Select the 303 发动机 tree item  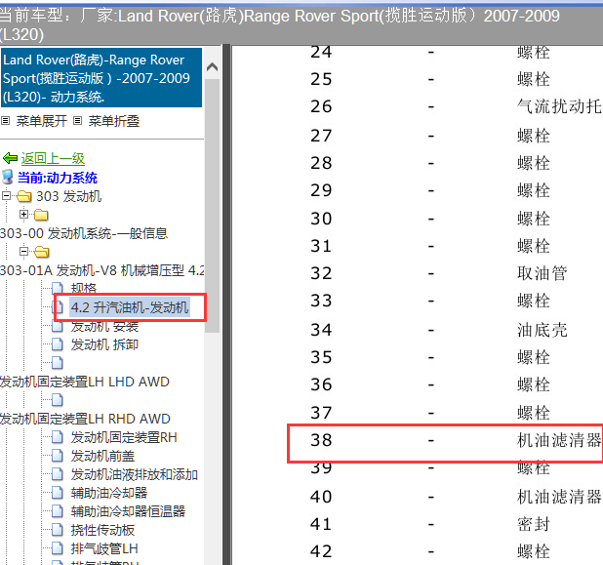click(69, 196)
